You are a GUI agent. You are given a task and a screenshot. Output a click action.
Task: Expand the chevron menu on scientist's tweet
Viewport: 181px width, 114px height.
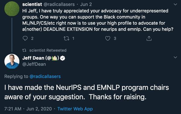point(175,5)
